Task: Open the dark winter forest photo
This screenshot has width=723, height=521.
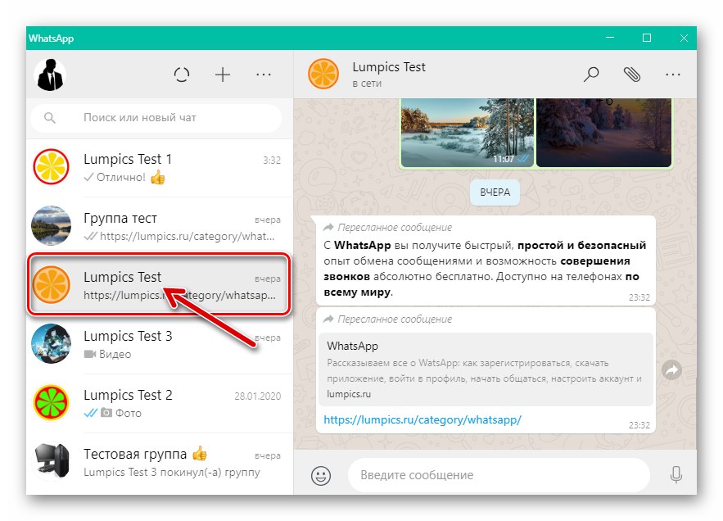Action: 603,133
